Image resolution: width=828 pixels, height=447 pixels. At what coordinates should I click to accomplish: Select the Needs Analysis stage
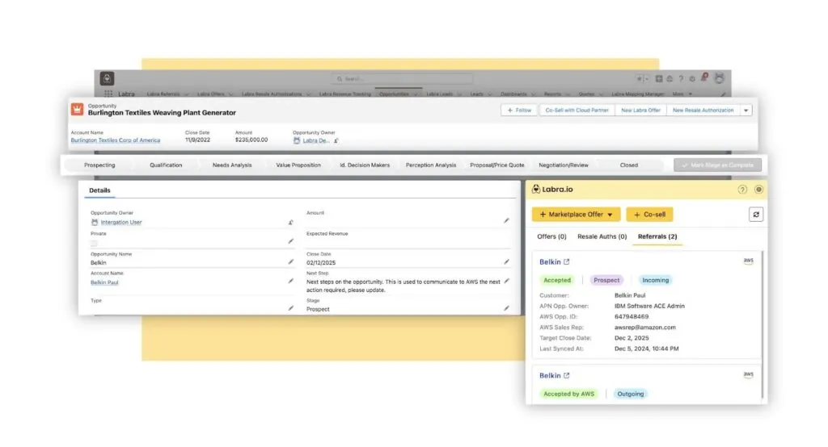tap(232, 165)
